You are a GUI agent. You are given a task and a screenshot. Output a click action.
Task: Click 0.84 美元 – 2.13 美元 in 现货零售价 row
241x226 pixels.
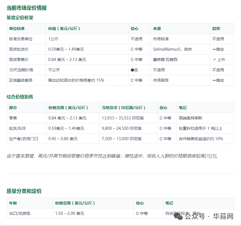[x=67, y=60]
